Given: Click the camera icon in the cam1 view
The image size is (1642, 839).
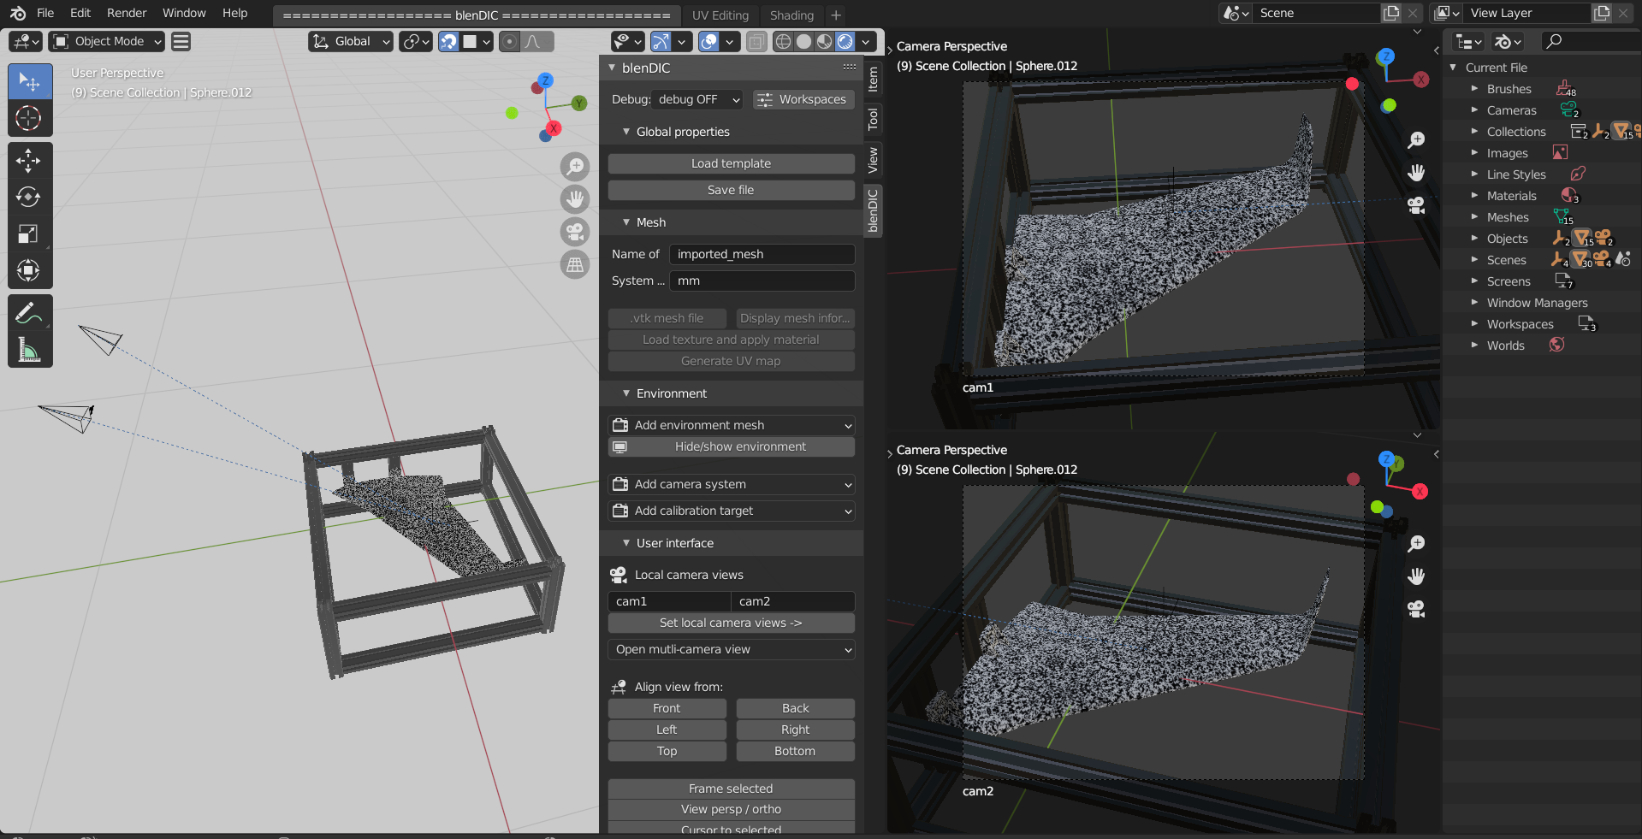Looking at the screenshot, I should 1417,205.
